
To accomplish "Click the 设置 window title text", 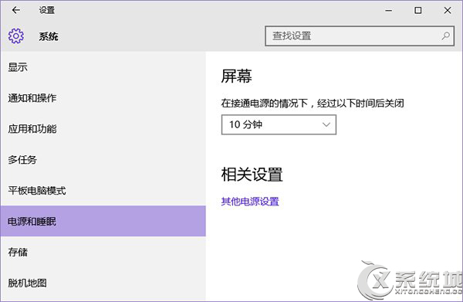I will click(46, 10).
